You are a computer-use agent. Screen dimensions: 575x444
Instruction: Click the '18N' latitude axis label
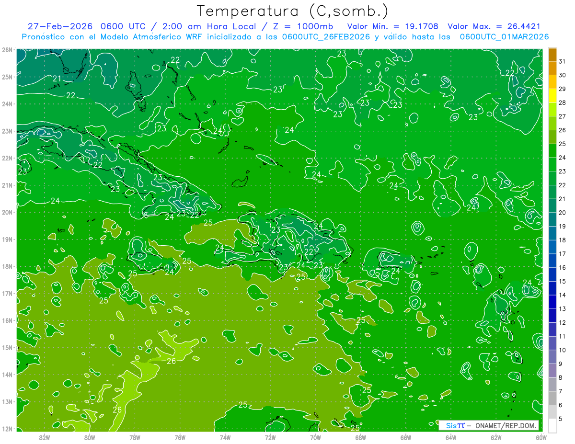pyautogui.click(x=7, y=266)
